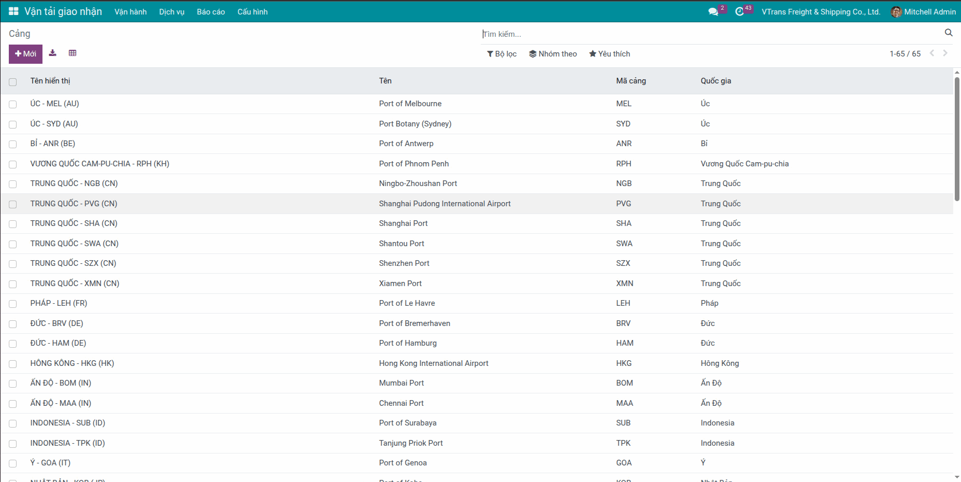Screen dimensions: 961x482
Task: Check the TRUNG QUỐC - SHA (CN) row
Action: coord(13,224)
